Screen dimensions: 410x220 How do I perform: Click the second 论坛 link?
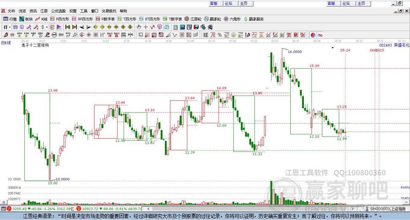(346, 3)
